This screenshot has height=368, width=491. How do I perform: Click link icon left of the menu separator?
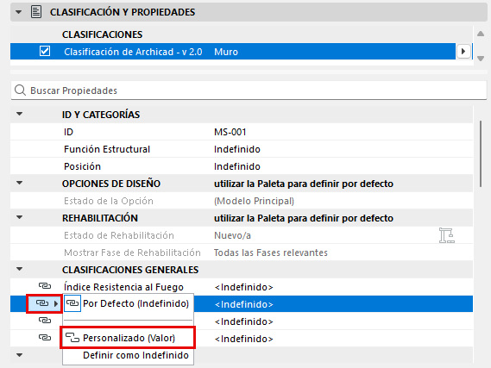point(45,320)
